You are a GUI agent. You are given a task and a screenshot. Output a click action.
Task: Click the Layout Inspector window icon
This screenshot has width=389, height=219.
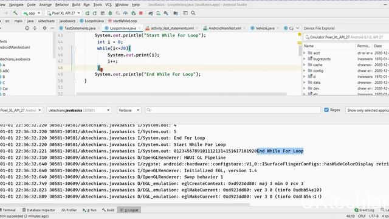coord(185,13)
